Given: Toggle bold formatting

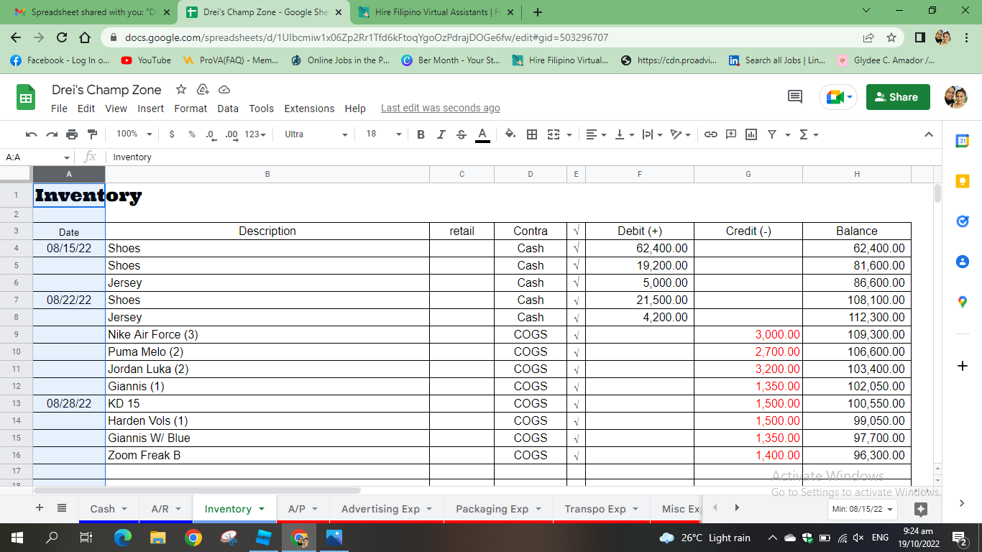Looking at the screenshot, I should [x=421, y=134].
